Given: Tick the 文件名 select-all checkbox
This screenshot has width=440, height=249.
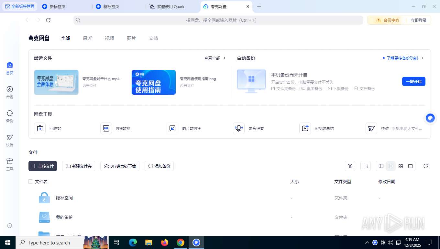Looking at the screenshot, I should (x=31, y=182).
